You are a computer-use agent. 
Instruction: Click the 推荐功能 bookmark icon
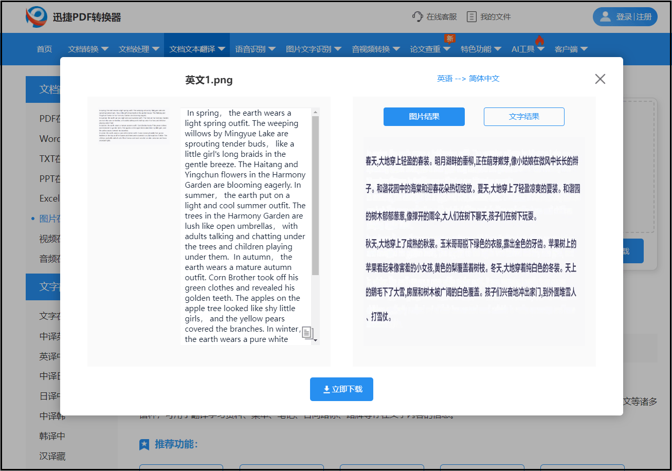pos(143,444)
